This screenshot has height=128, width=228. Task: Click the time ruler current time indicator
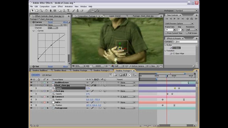[x=167, y=76]
